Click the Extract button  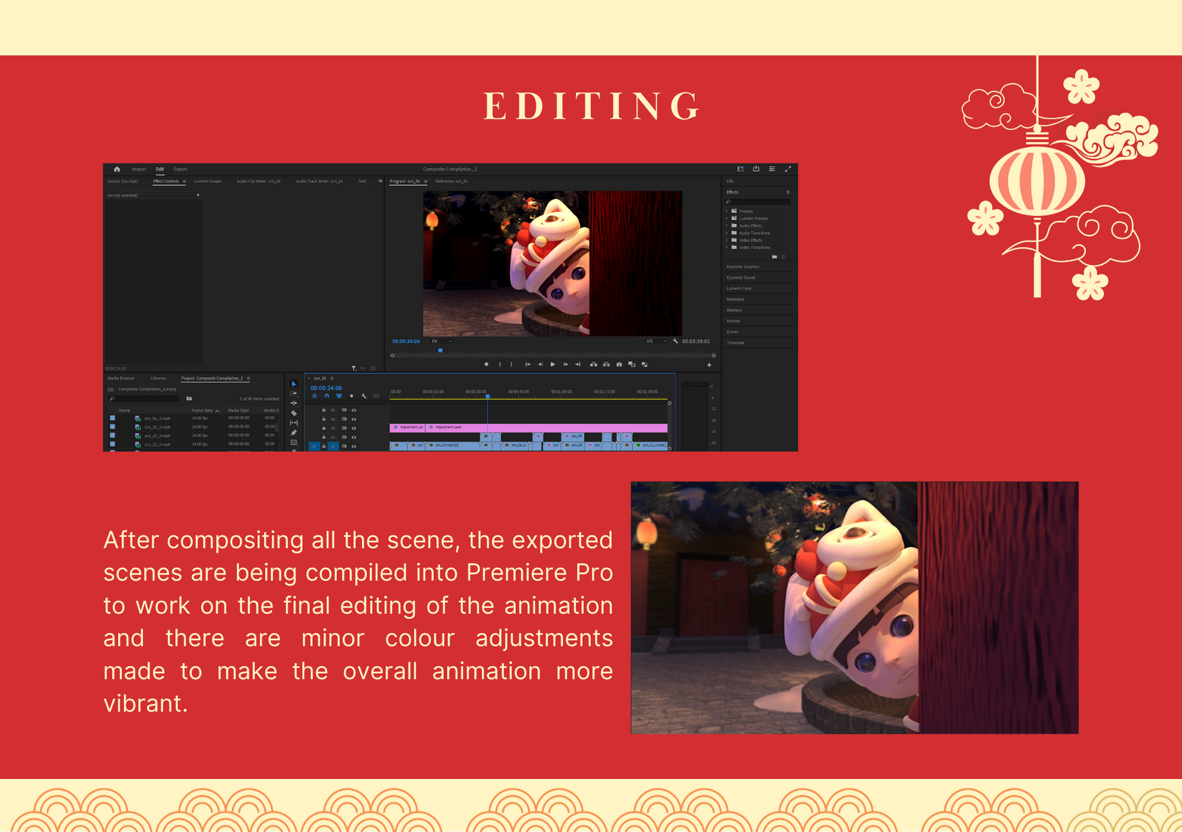point(606,364)
